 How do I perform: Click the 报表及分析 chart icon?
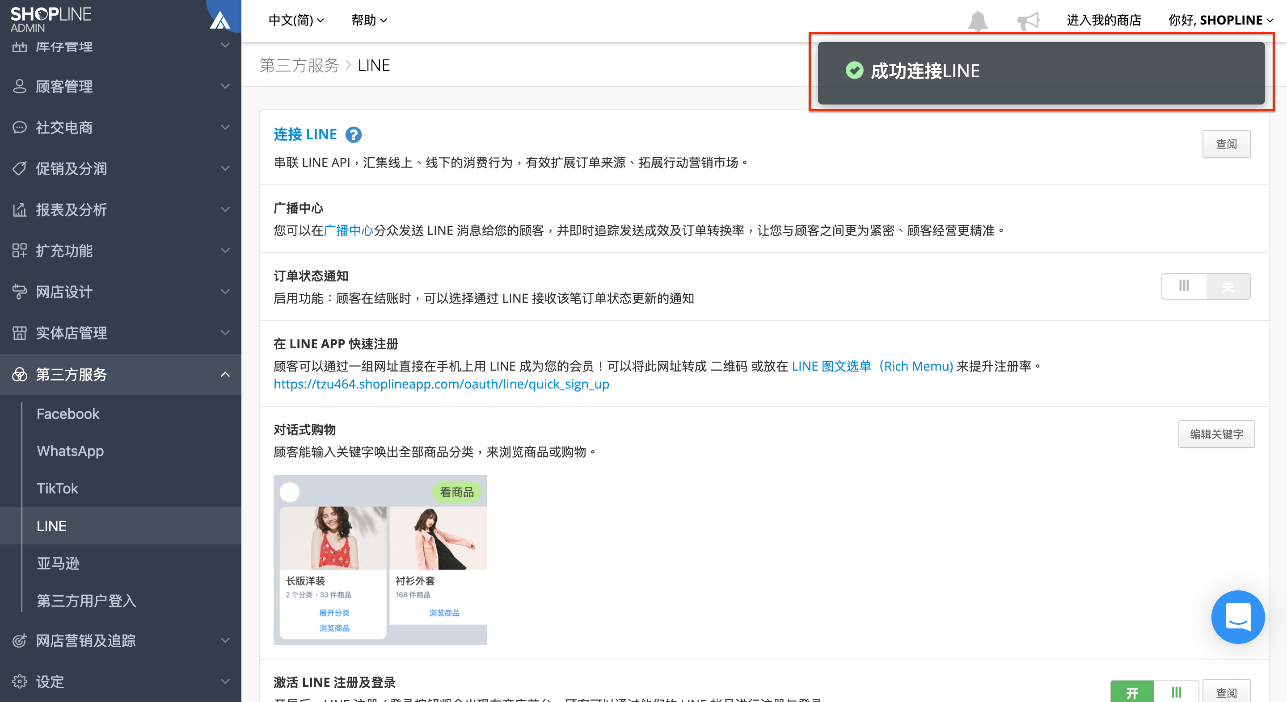click(x=20, y=209)
